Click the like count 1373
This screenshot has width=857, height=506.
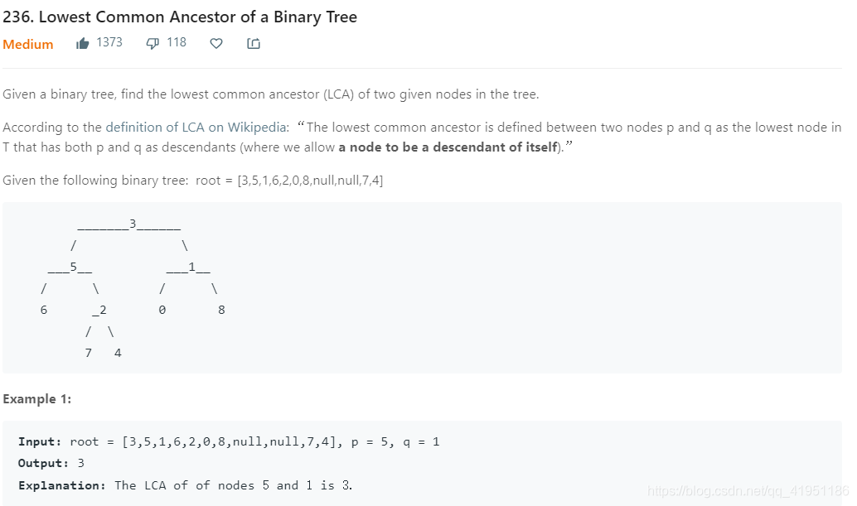click(109, 42)
